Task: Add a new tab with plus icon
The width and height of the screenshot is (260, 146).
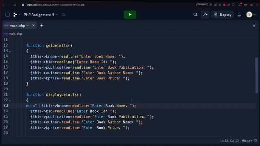Action: pos(41,25)
